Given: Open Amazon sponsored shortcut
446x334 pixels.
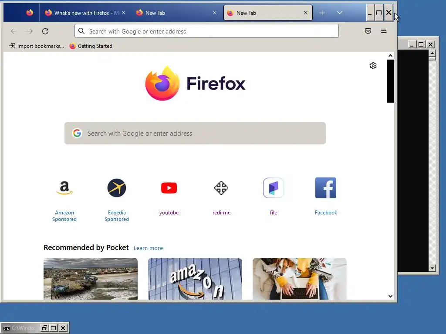Looking at the screenshot, I should tap(64, 200).
